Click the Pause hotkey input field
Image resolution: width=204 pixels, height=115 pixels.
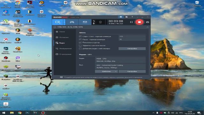(132, 39)
